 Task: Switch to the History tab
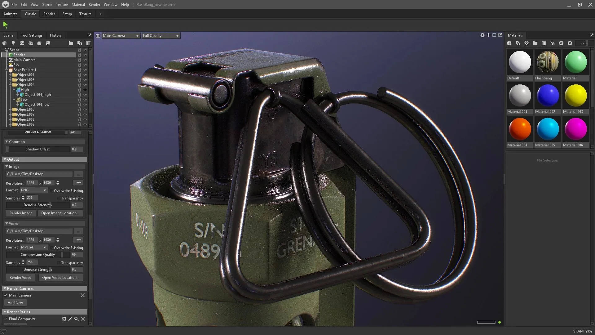[x=55, y=35]
